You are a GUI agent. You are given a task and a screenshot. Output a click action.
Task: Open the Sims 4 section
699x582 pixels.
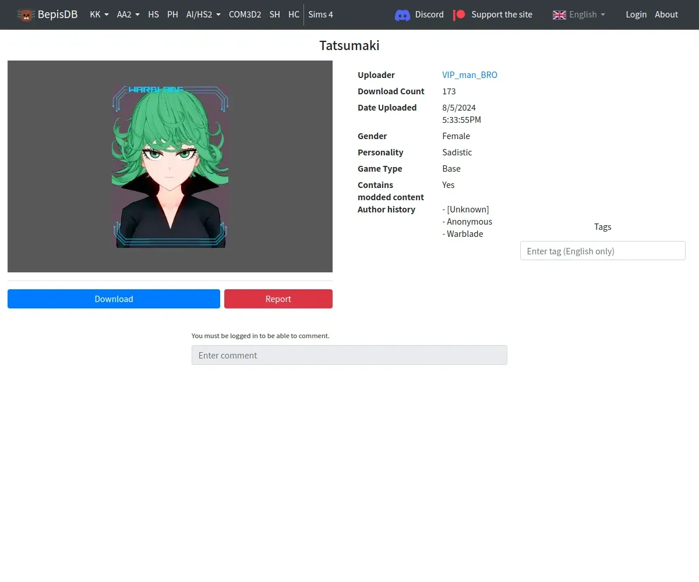pos(320,15)
